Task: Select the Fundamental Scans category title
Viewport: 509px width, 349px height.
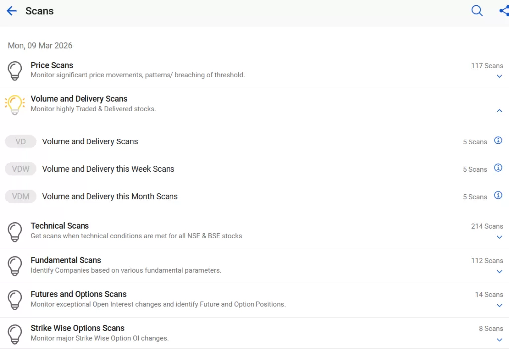Action: pos(66,260)
